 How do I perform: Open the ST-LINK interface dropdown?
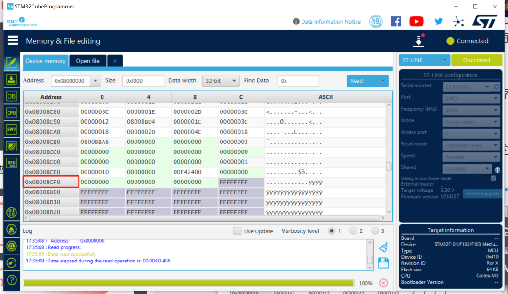(424, 60)
